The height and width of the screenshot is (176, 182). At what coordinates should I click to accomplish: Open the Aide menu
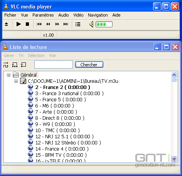tap(116, 15)
